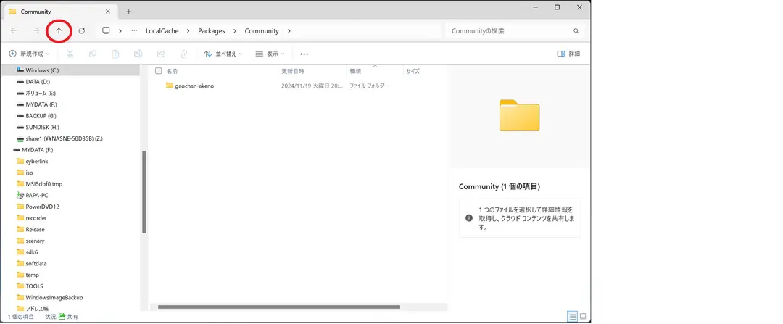Click the Paste clipboard icon
Viewport: 783px width, 324px height.
tap(115, 54)
